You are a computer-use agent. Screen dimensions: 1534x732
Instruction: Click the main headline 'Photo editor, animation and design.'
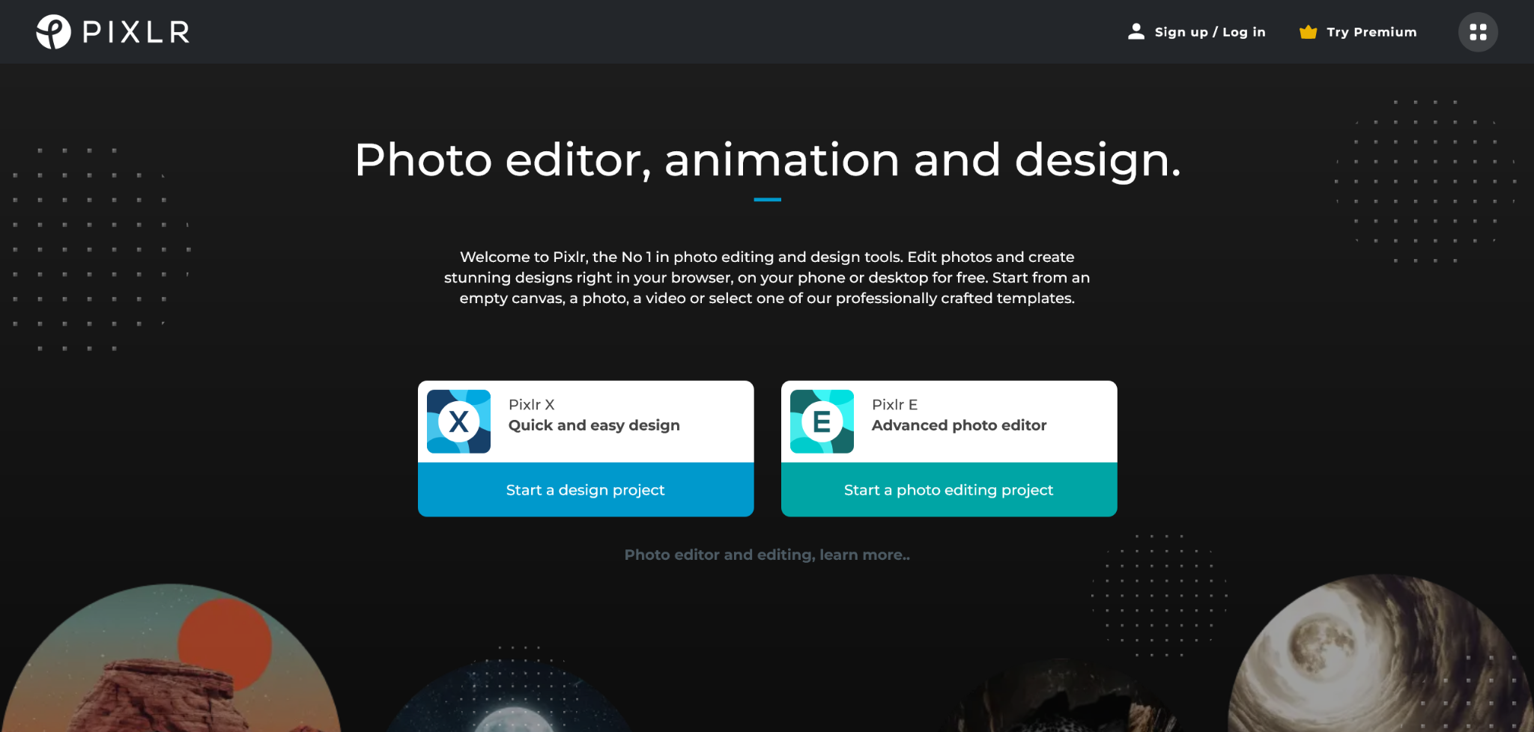pyautogui.click(x=767, y=160)
